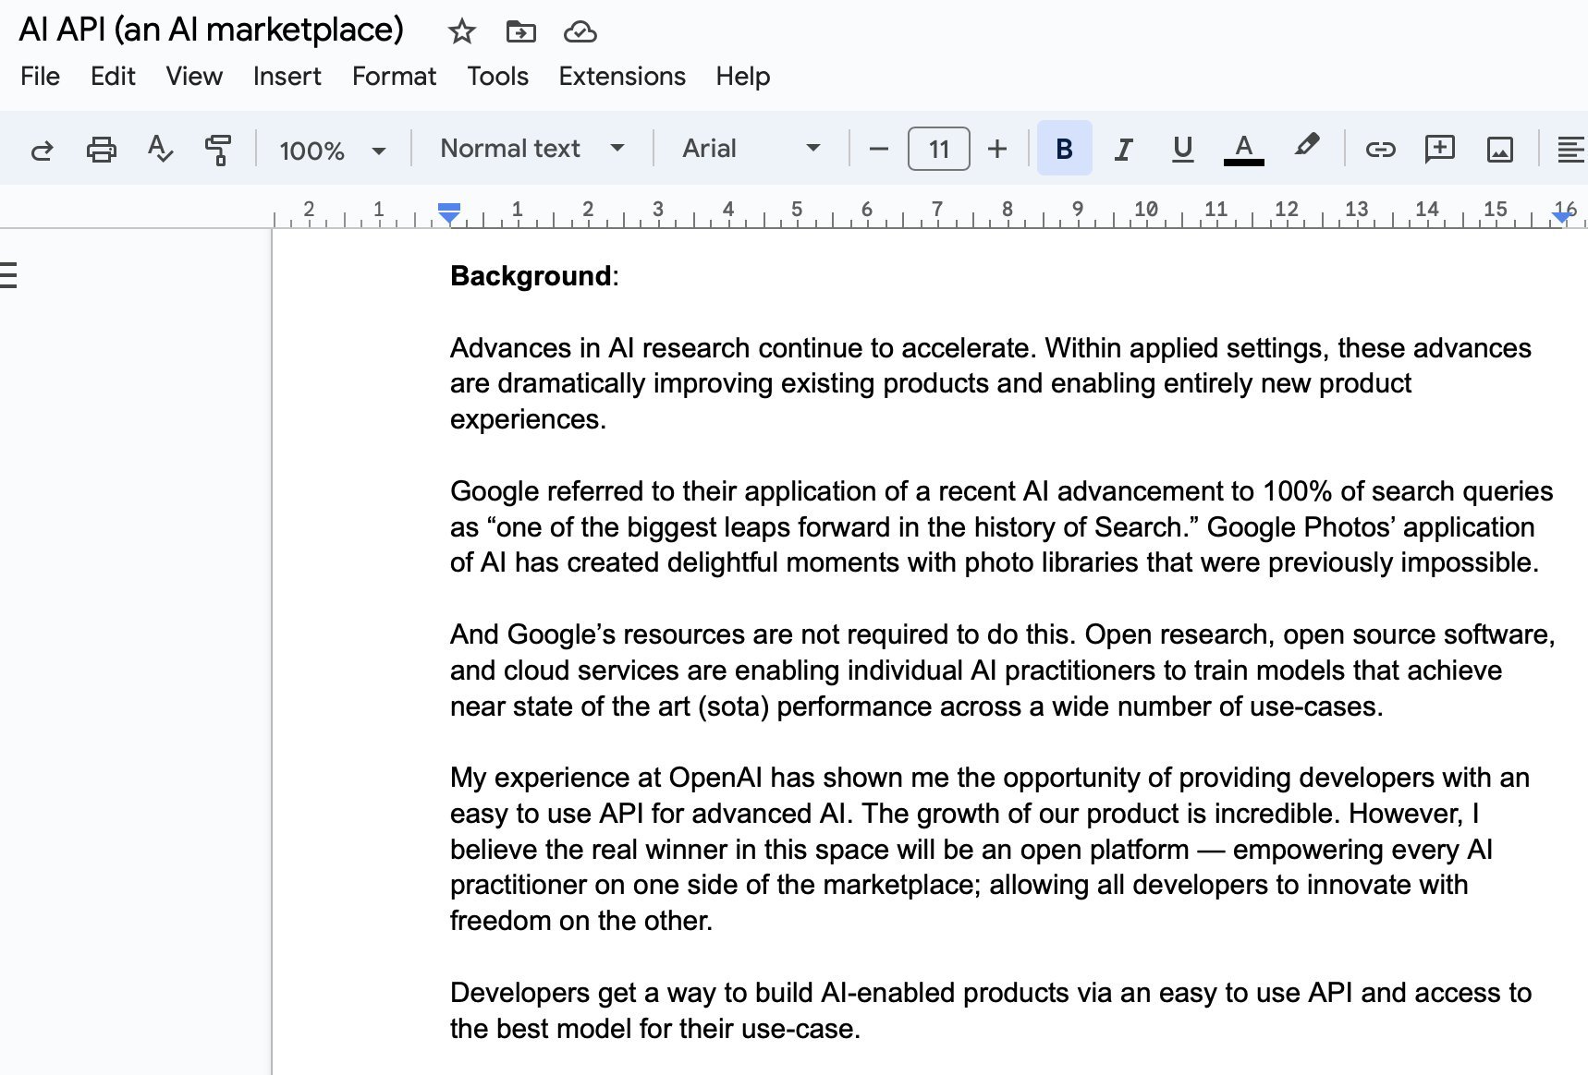Click the font size field showing 11
Image resolution: width=1588 pixels, height=1075 pixels.
[939, 149]
